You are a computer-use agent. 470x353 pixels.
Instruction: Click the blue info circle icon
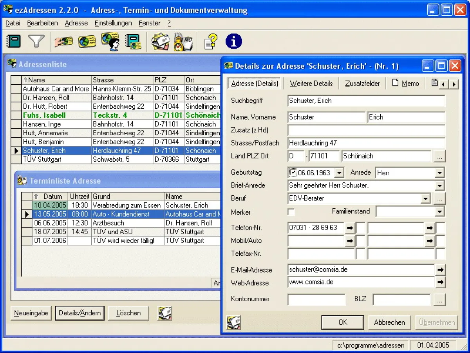(233, 41)
